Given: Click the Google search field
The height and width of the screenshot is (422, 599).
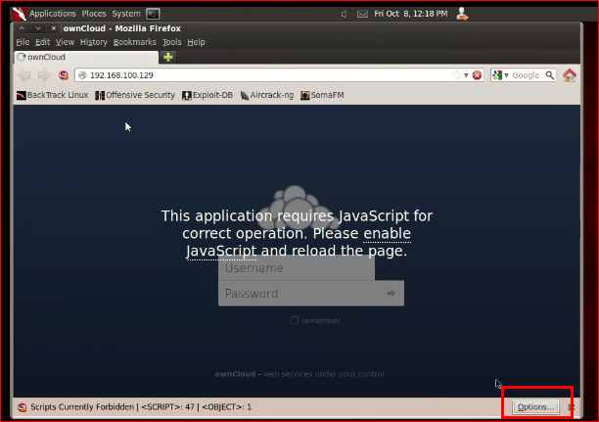Looking at the screenshot, I should (x=528, y=75).
